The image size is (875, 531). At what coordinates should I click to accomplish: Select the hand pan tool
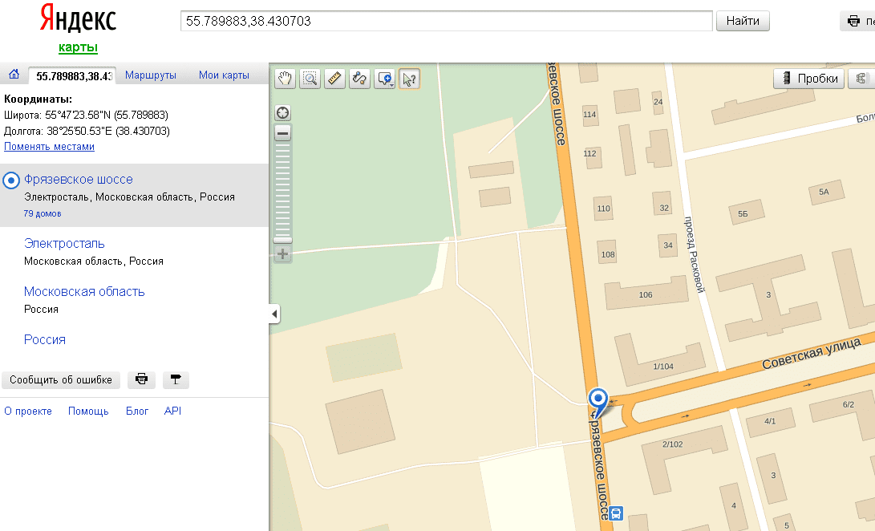[286, 79]
